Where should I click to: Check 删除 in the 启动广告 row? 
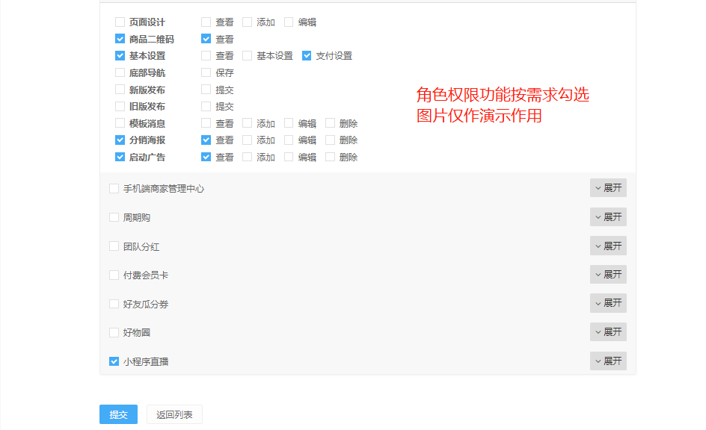(330, 157)
